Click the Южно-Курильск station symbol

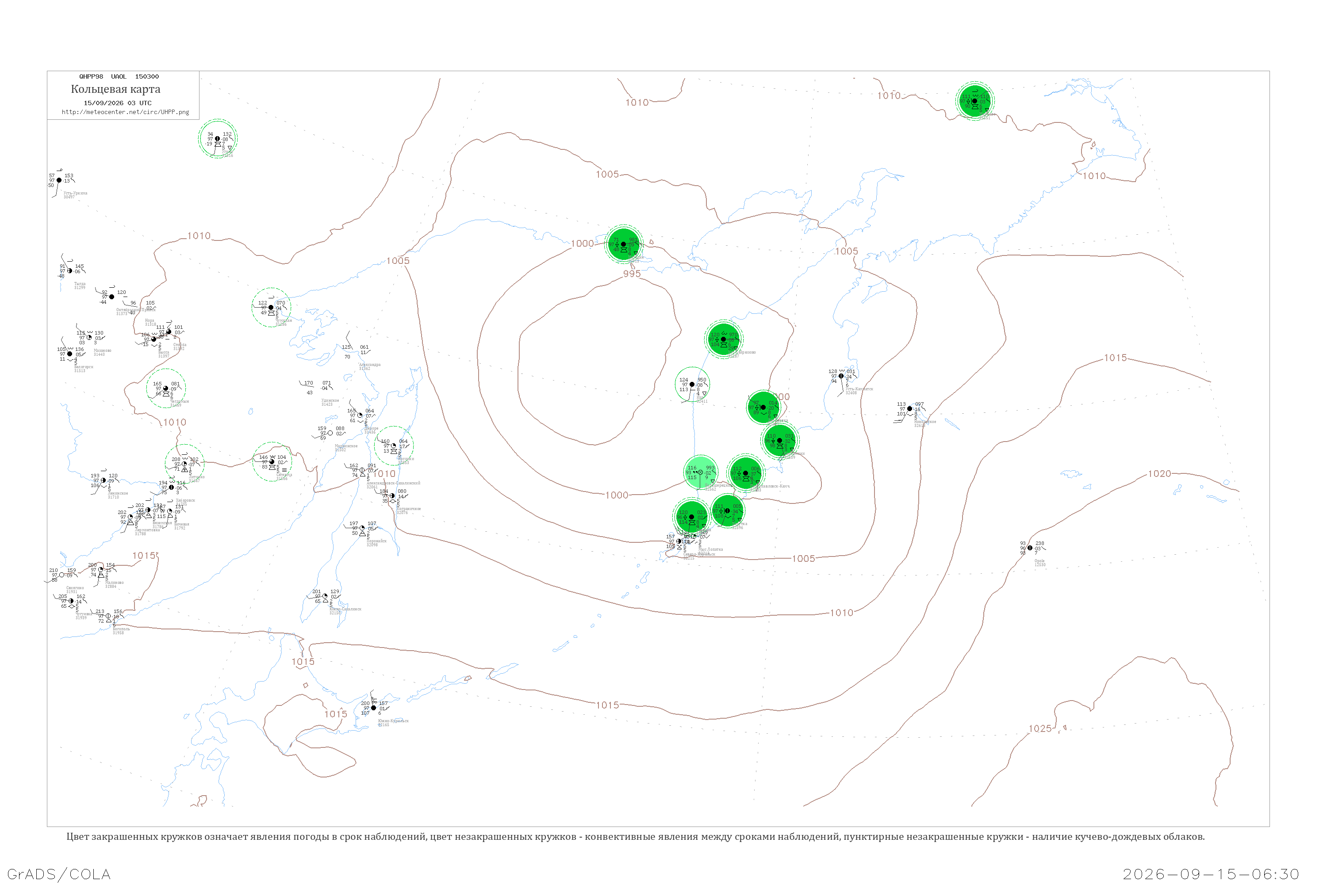373,708
